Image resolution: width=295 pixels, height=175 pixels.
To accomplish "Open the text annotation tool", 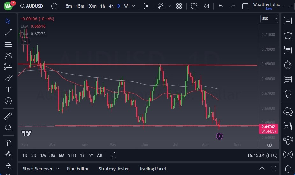I will pos(8,89).
